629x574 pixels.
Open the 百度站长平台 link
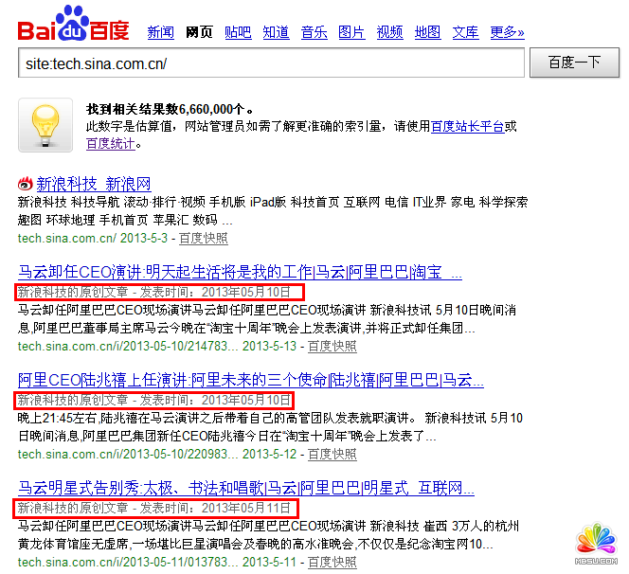[x=467, y=126]
